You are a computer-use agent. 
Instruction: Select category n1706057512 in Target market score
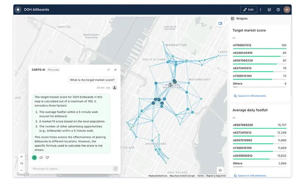pos(242,45)
